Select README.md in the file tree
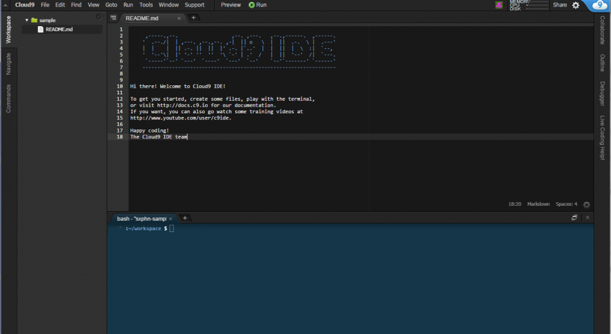Screen dimensions: 611x334 [58, 29]
